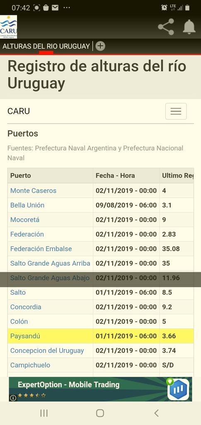Add a new tab with the plus icon
Viewport: 201px width, 425px height.
point(100,46)
